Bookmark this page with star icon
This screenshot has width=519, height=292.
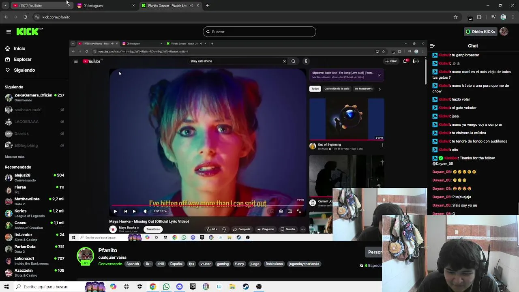(x=456, y=17)
